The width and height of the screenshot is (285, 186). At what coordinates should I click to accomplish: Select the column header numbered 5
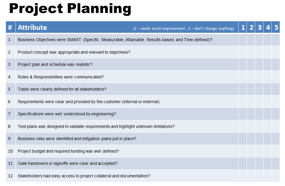(276, 27)
